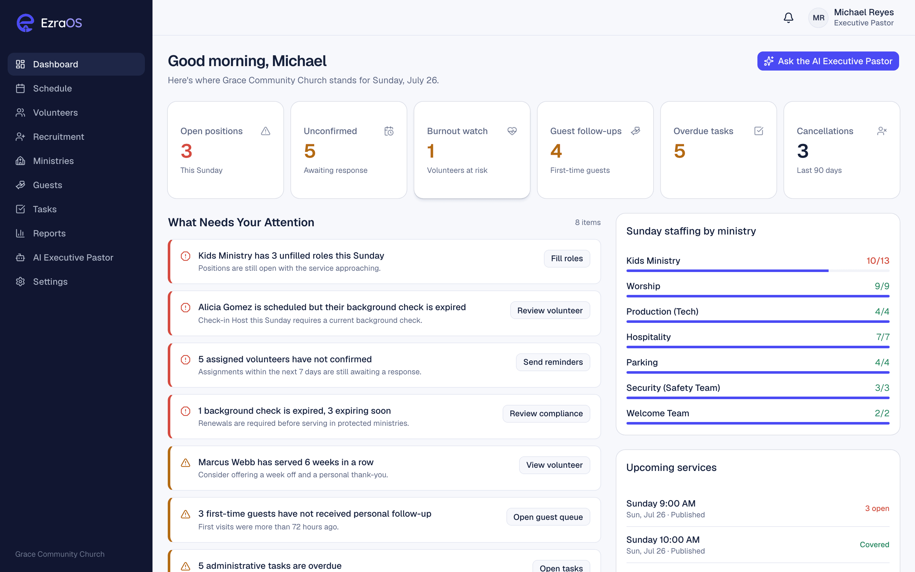
Task: Click the Review volunteer button
Action: click(x=550, y=310)
